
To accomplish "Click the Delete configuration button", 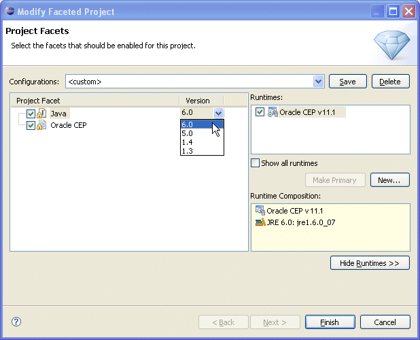I will (x=390, y=82).
